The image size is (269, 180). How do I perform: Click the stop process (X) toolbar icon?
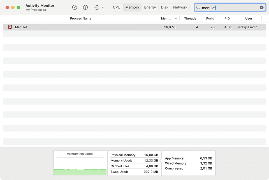pyautogui.click(x=75, y=7)
